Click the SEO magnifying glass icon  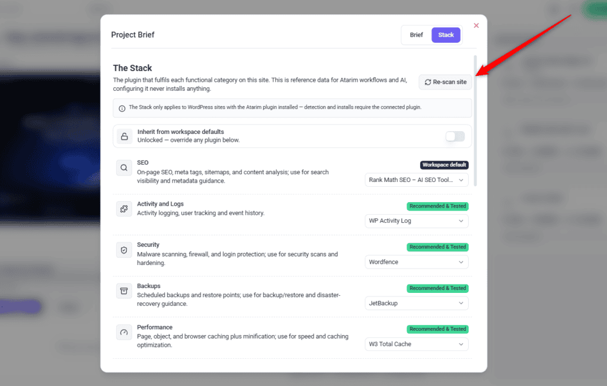tap(124, 168)
